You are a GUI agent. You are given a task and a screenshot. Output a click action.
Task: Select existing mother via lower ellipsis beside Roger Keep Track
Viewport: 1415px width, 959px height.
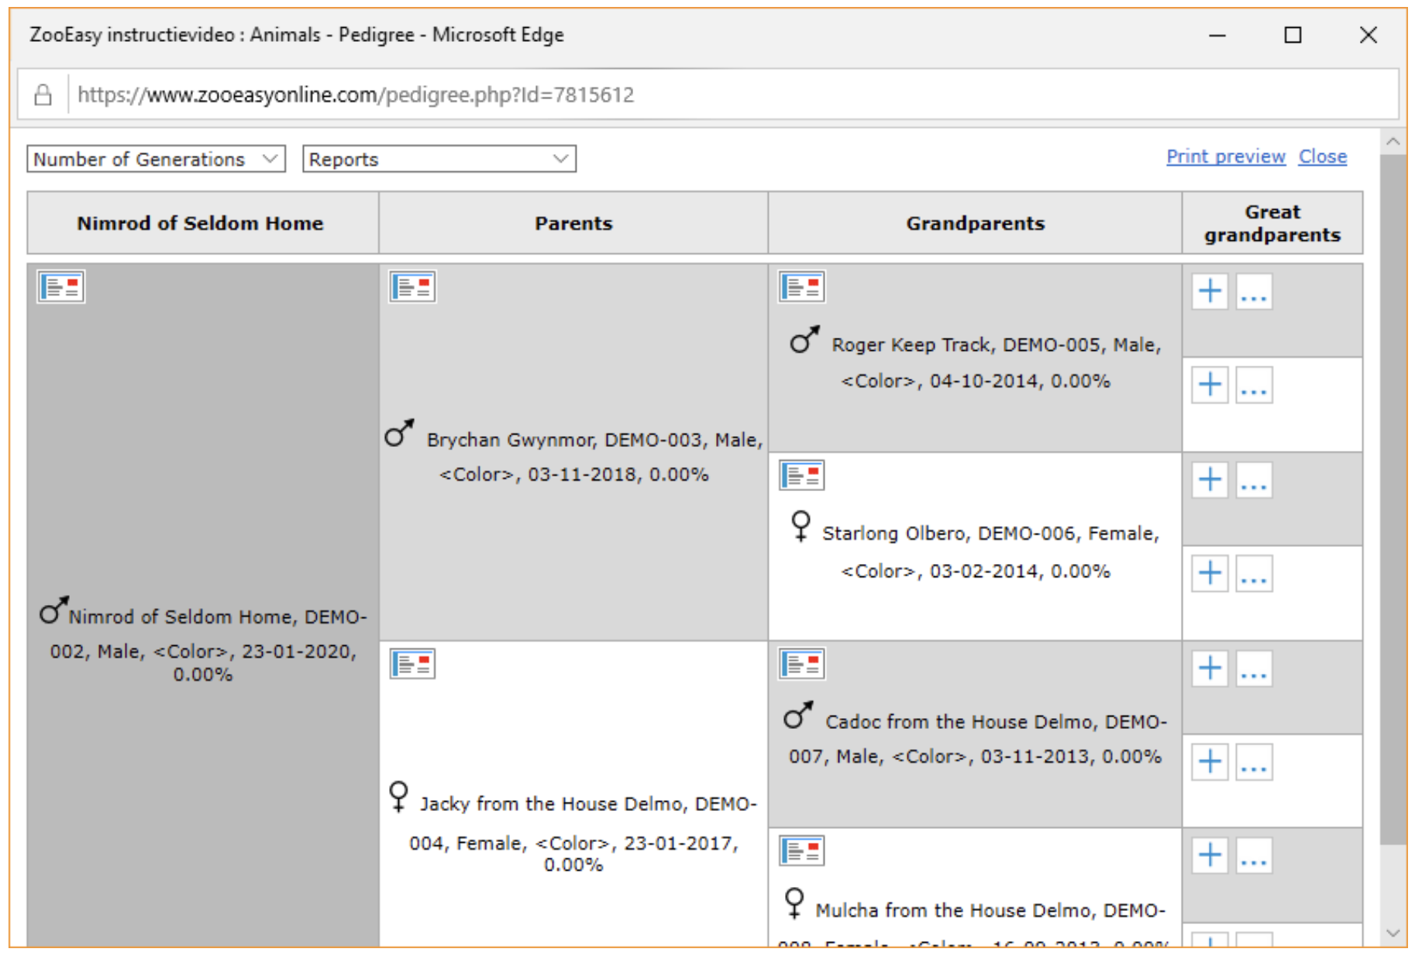point(1254,385)
